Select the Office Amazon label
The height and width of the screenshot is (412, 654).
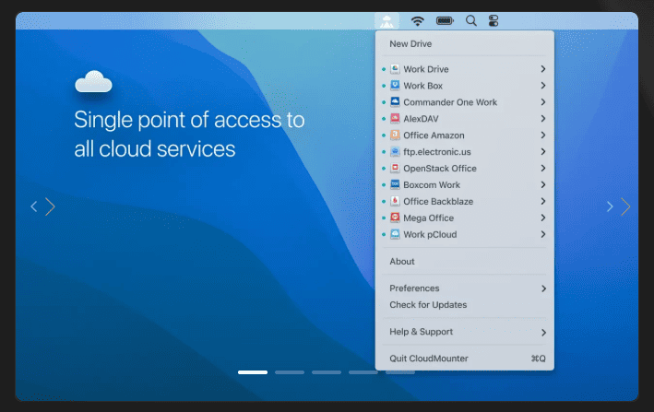click(434, 135)
